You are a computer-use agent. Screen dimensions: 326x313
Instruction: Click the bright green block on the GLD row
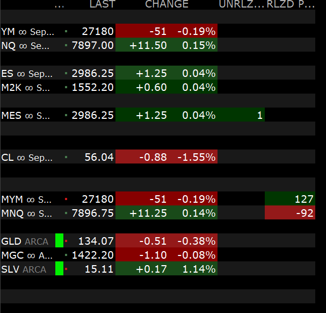point(59,240)
